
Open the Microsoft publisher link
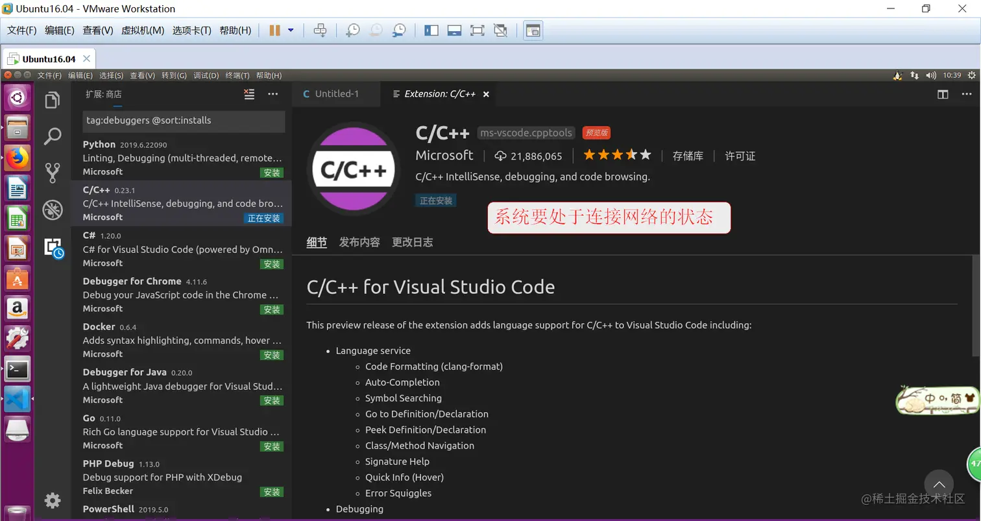tap(444, 156)
